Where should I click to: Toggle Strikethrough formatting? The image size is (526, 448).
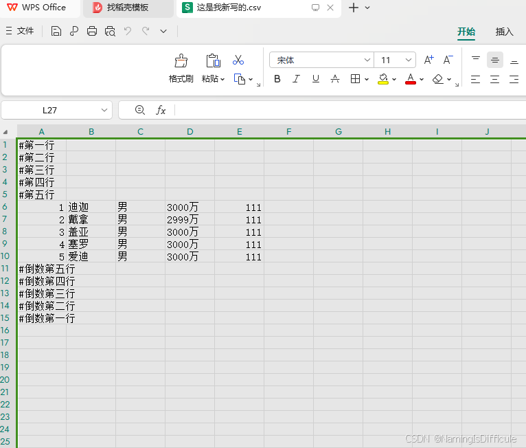(x=335, y=79)
